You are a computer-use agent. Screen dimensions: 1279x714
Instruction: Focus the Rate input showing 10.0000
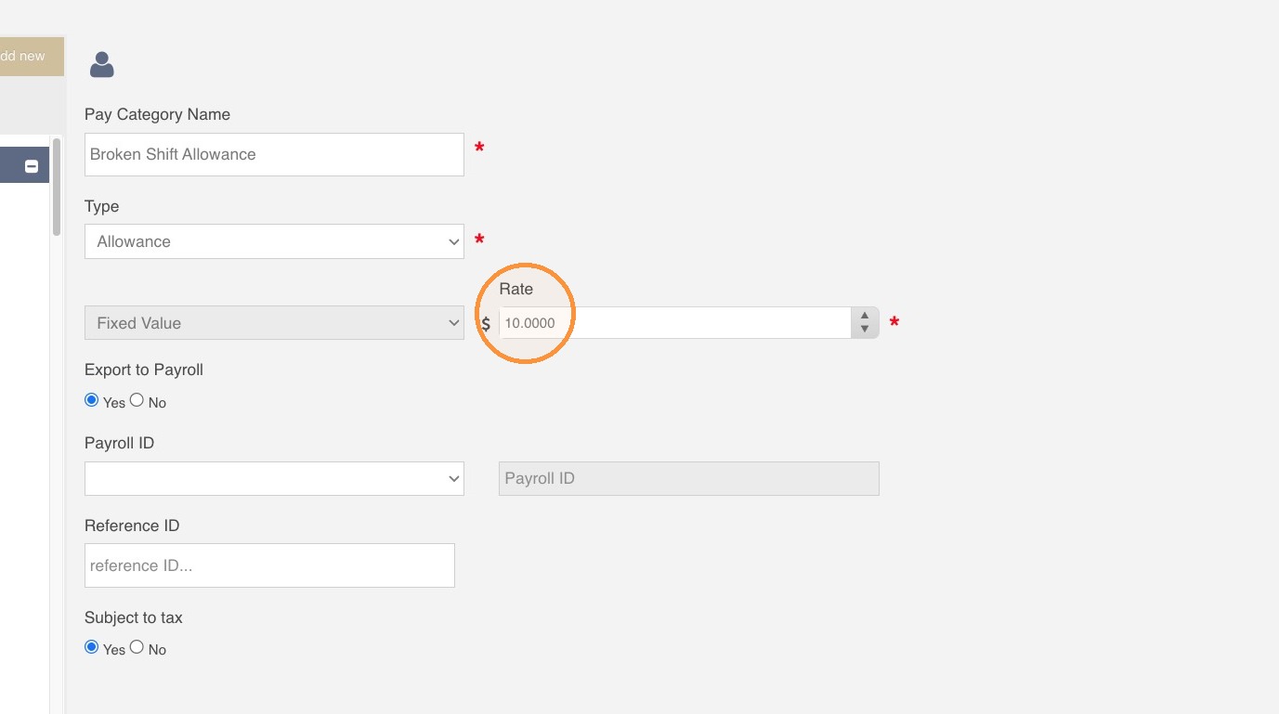[675, 323]
